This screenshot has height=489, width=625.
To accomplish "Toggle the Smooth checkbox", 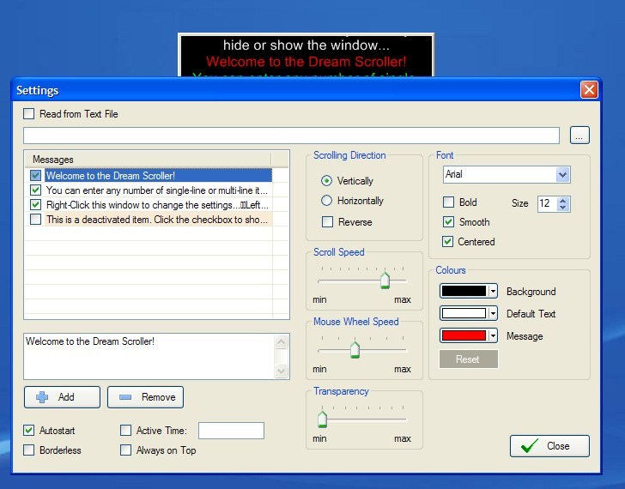I will (448, 222).
